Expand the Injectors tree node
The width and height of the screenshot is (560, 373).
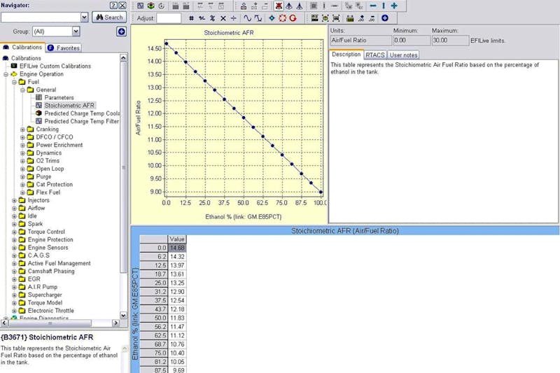14,201
